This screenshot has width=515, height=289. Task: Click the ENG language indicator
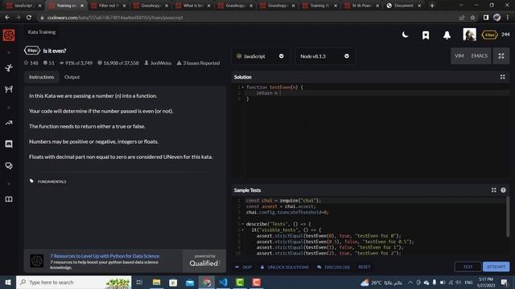(x=468, y=282)
